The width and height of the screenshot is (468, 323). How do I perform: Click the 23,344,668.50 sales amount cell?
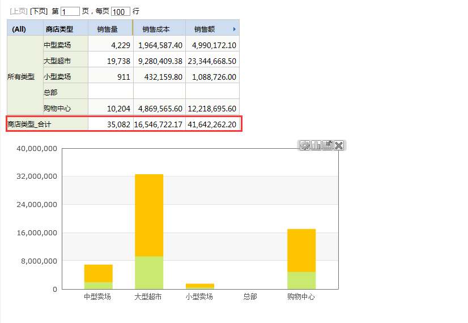point(212,59)
